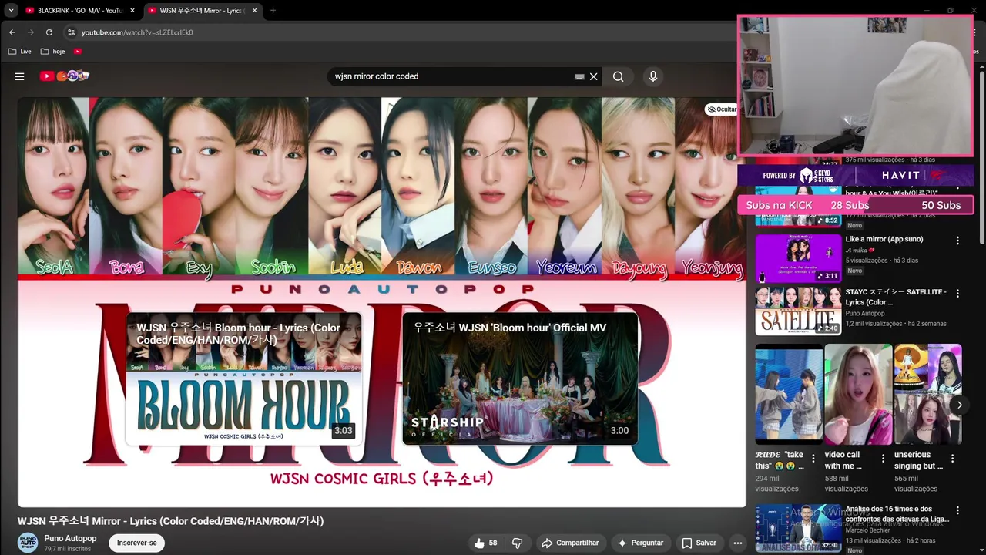Image resolution: width=986 pixels, height=555 pixels.
Task: Open STAYC SATELLITE Lyrics video title
Action: [896, 297]
